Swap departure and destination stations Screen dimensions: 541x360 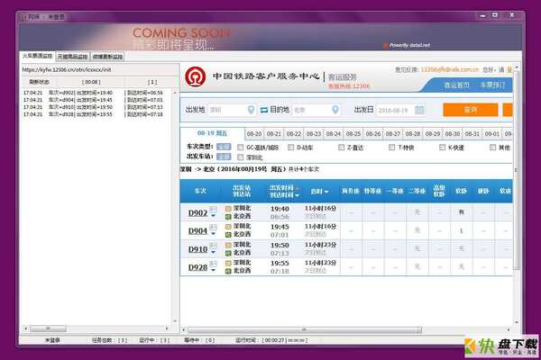click(264, 110)
